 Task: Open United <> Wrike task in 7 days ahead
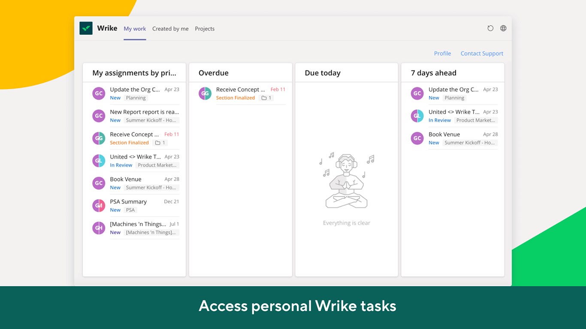pos(454,112)
